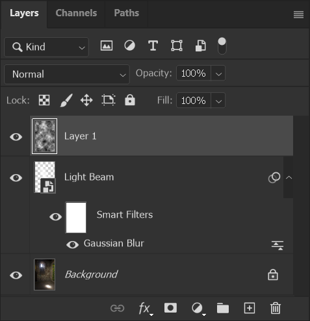Select the Background layer thumbnail
Screen dimensions: 310x321
click(45, 275)
